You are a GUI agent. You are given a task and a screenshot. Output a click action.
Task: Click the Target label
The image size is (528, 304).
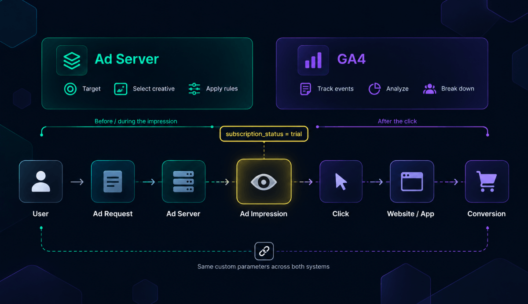point(92,89)
